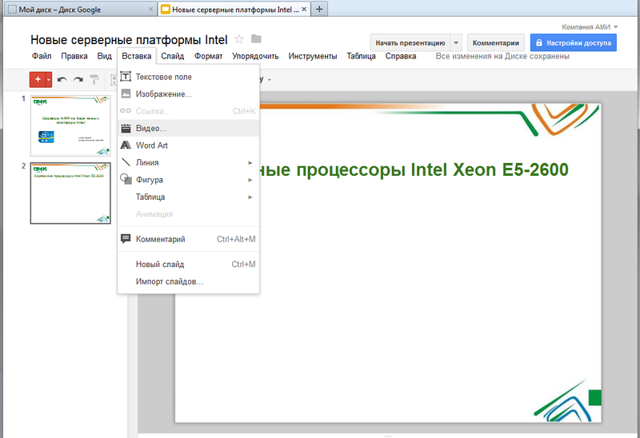Choose Изображение… from the Insert menu
The image size is (640, 438).
(x=188, y=94)
